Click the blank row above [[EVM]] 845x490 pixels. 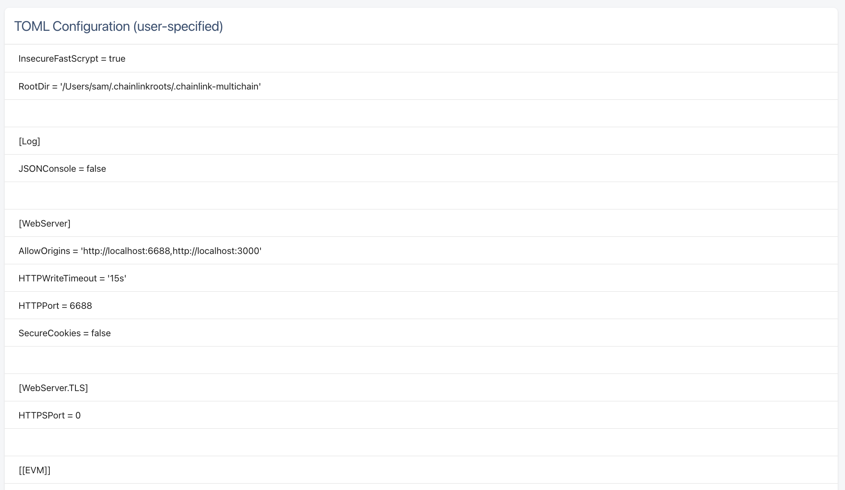click(421, 442)
